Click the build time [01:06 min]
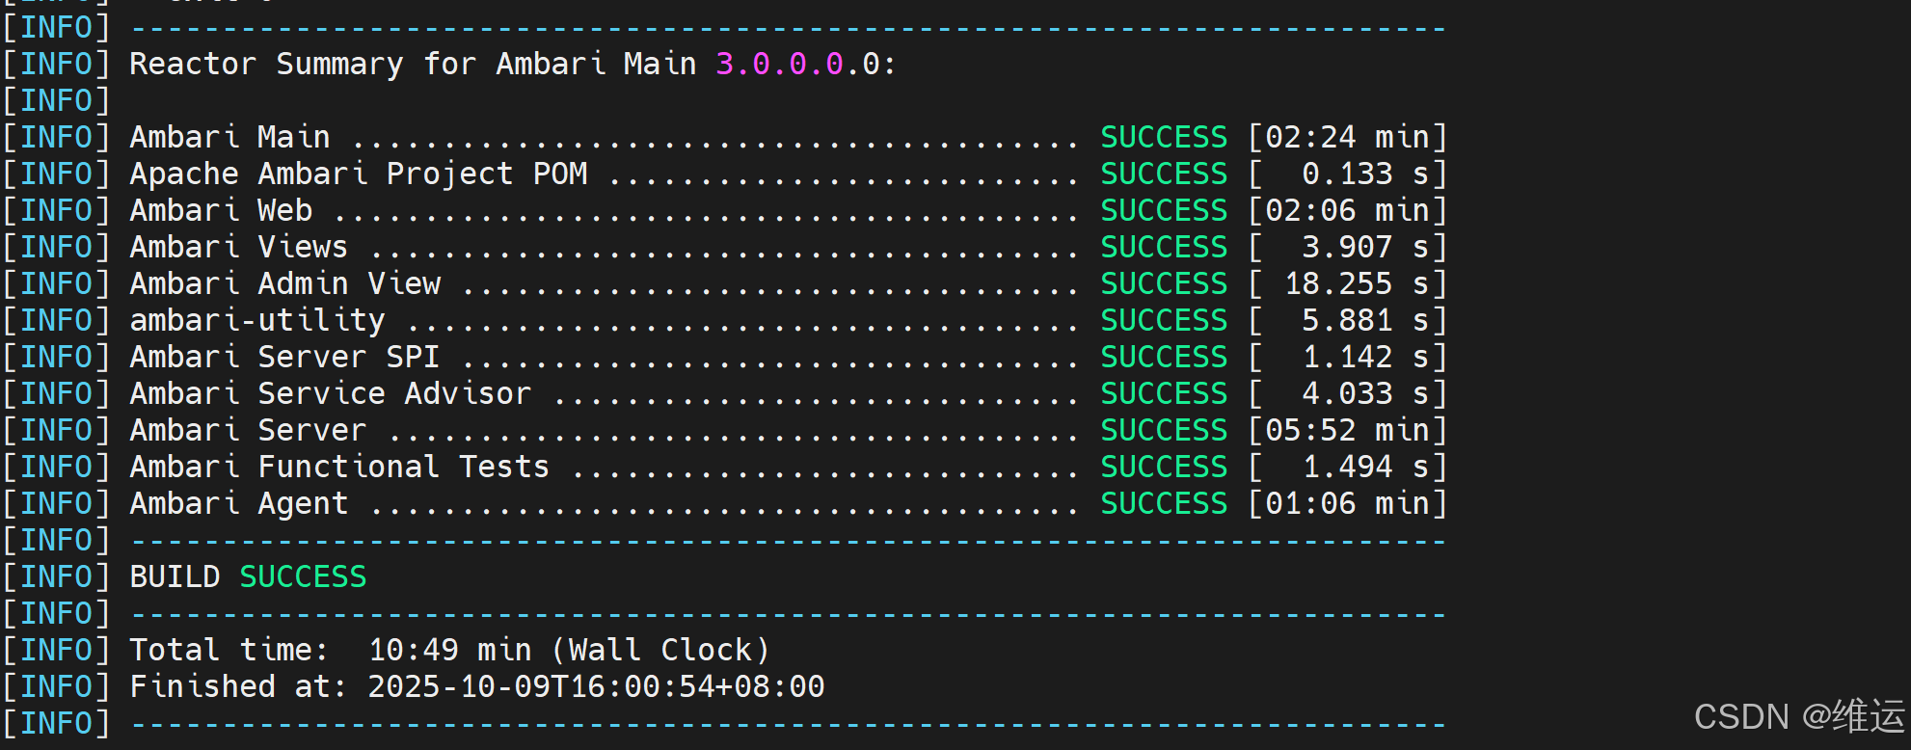The width and height of the screenshot is (1911, 750). [x=1348, y=504]
